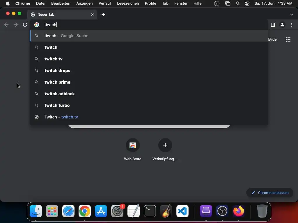Open the Verlauf menu
The image size is (298, 223).
[105, 3]
